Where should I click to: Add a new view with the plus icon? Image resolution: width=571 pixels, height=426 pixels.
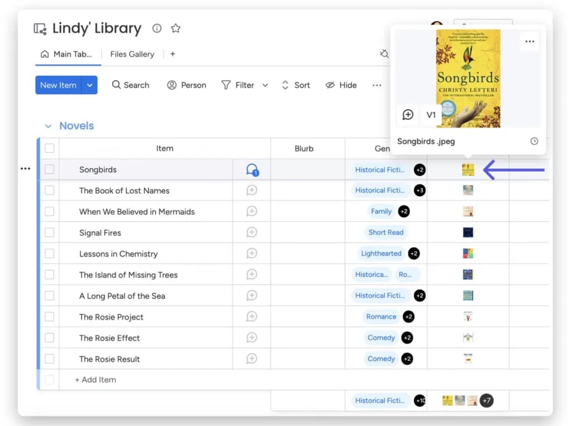point(173,54)
